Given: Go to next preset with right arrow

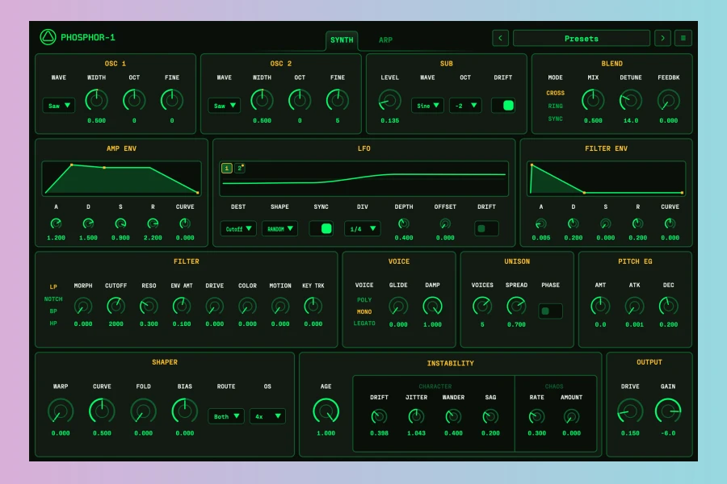Looking at the screenshot, I should 662,39.
